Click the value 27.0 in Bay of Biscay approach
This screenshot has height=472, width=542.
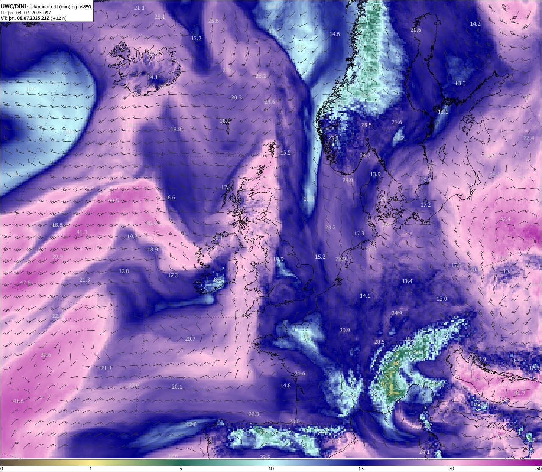134,385
